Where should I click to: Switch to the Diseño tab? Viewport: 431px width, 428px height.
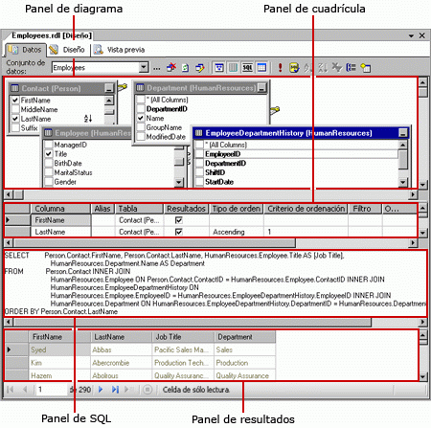[x=68, y=50]
